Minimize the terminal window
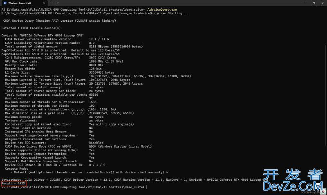Image resolution: width=327 pixels, height=195 pixels. [305, 3]
